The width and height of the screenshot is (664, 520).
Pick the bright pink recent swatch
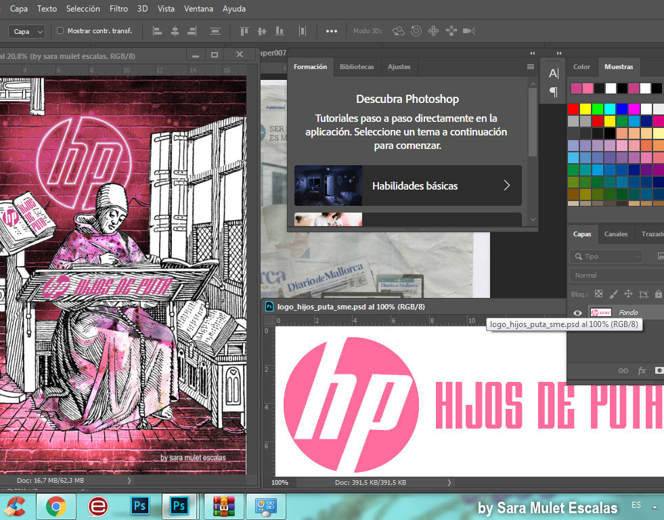(x=588, y=88)
